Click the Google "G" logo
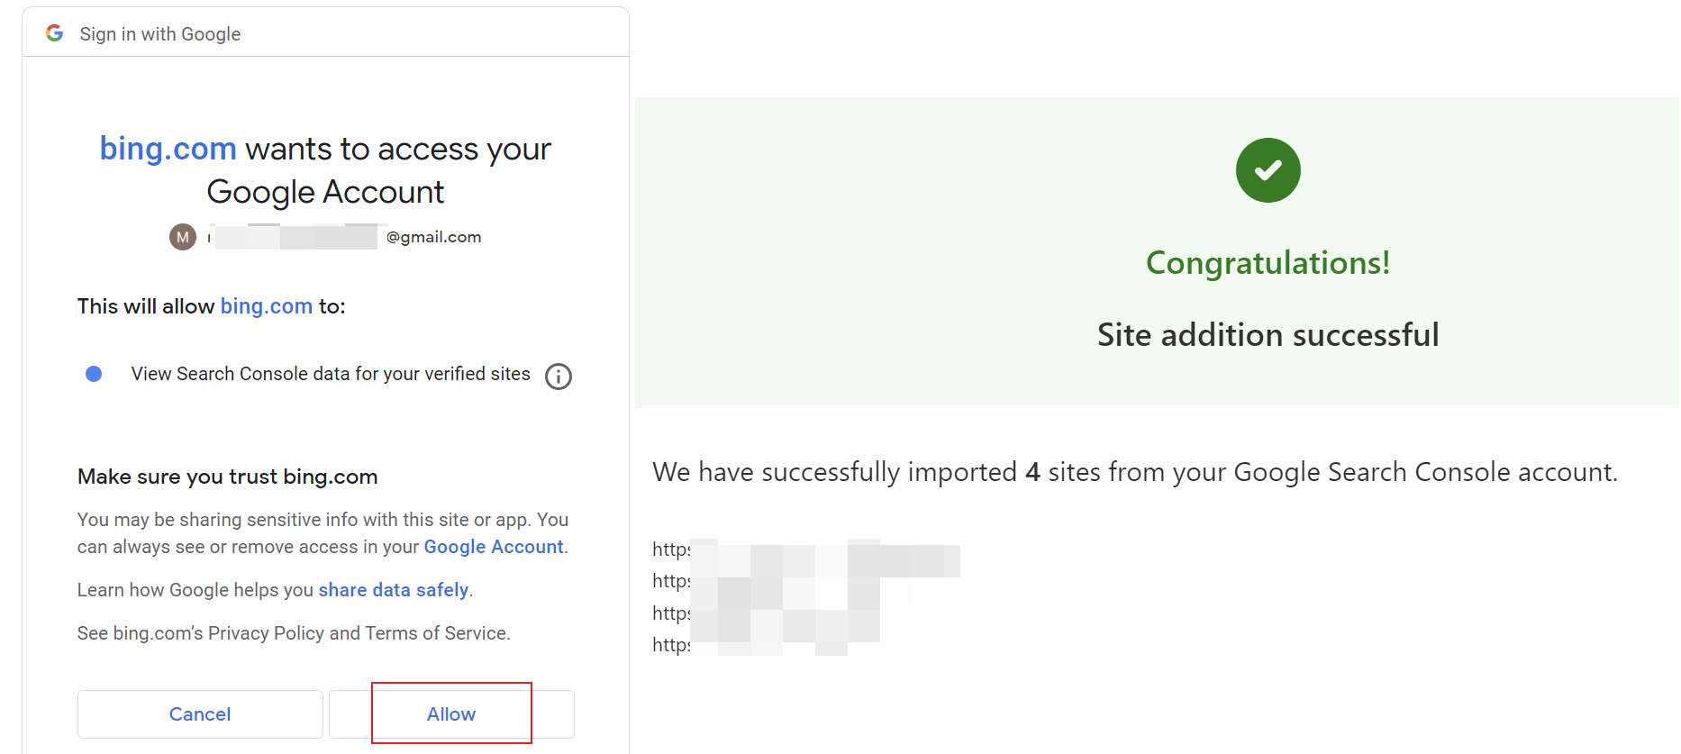 [55, 33]
